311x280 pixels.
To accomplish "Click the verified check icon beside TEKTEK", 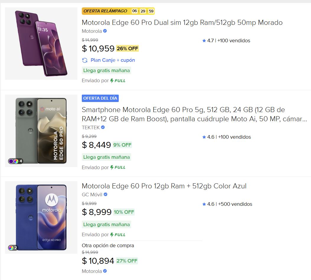I will pos(102,127).
